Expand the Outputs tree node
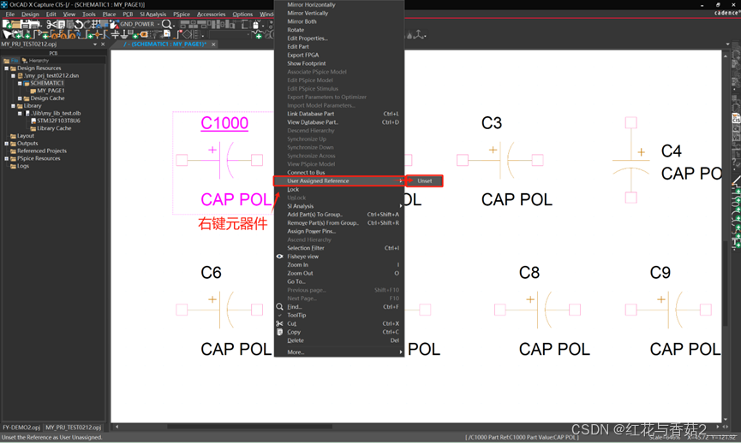This screenshot has height=443, width=741. (x=7, y=144)
